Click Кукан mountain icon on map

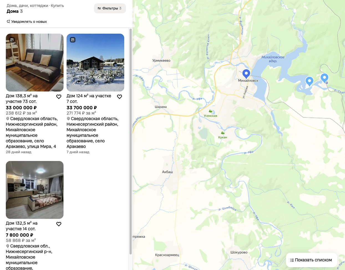[223, 133]
